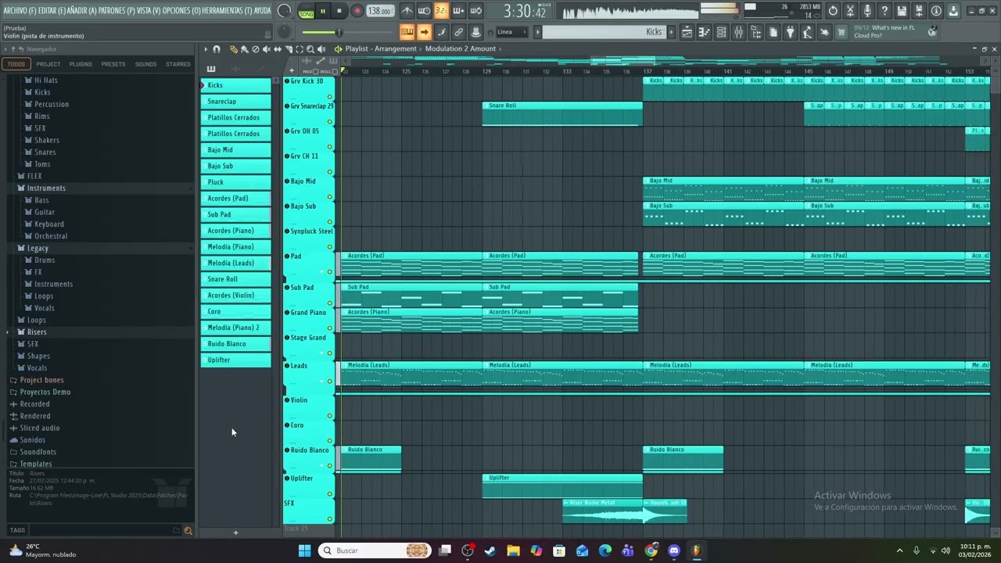Toggle Song/Pattern mode button

coord(306,11)
